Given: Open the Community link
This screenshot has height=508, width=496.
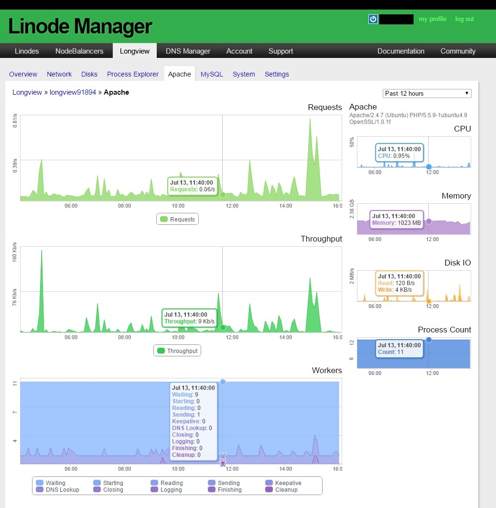Looking at the screenshot, I should pos(457,51).
